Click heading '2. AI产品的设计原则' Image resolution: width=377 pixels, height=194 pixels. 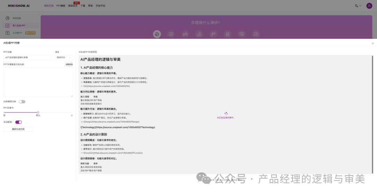[x=94, y=134]
